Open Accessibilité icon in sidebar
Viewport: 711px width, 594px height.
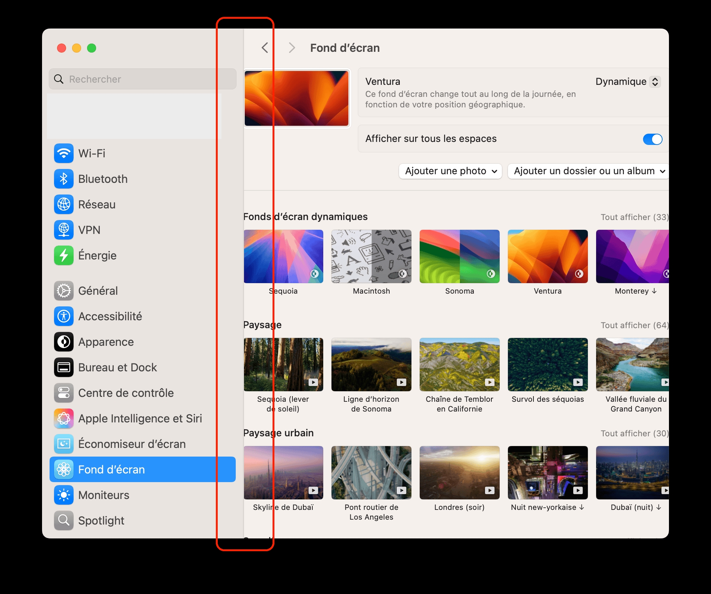[x=64, y=317]
